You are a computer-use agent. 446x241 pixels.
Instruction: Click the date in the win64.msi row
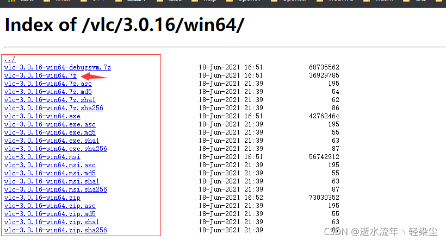click(231, 157)
